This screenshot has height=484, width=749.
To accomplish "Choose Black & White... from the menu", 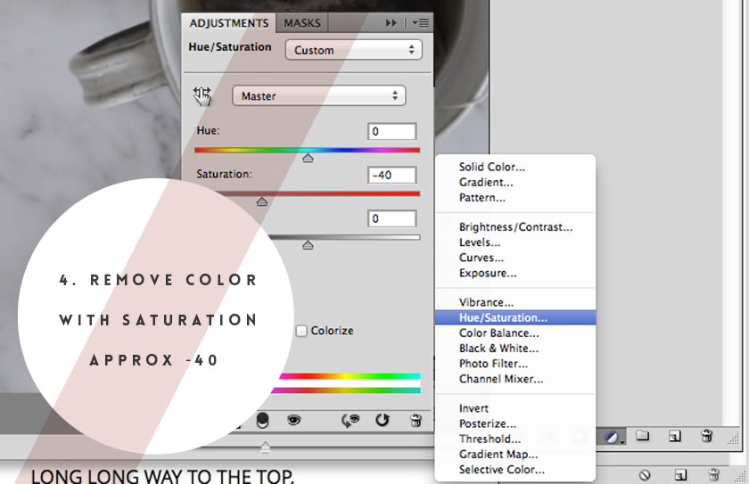I will 515,348.
